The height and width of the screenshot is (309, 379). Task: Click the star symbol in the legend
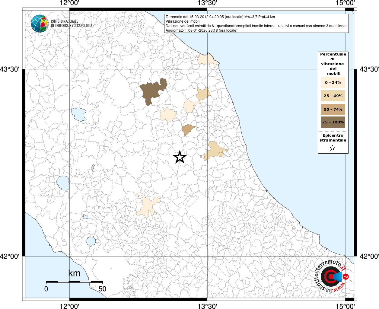pos(333,148)
